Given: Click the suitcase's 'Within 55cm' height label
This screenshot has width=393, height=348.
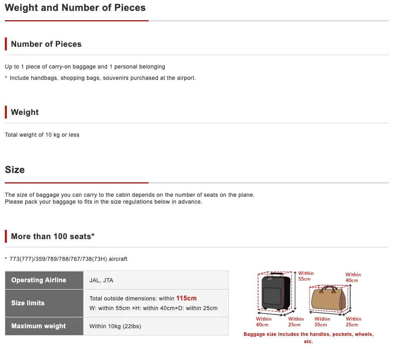Looking at the screenshot, I should (306, 276).
